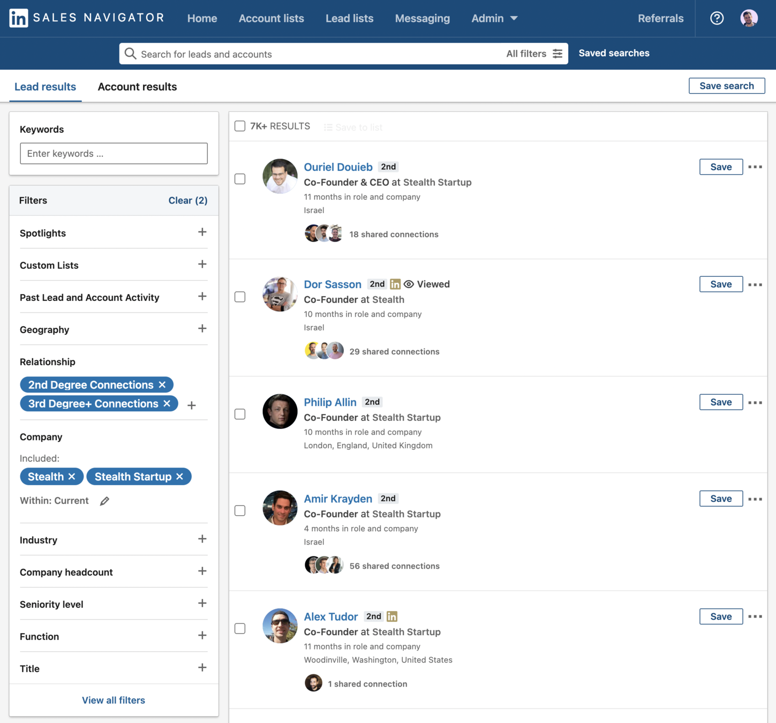Open more options for Alex Tudor

tap(755, 616)
